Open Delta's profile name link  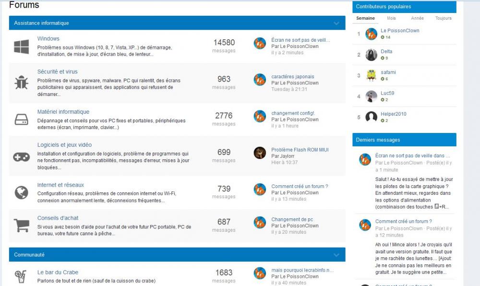tap(386, 51)
